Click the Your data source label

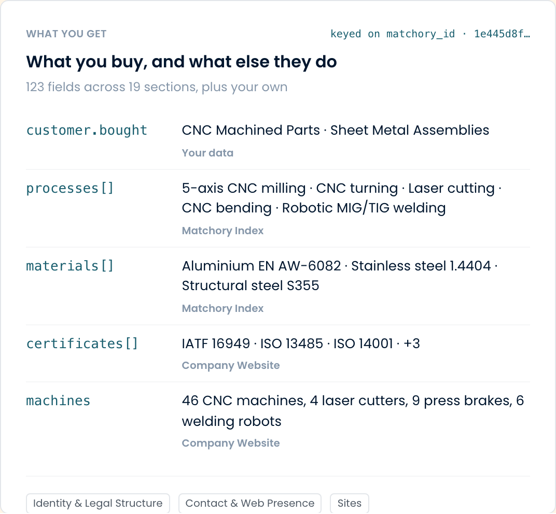coord(208,153)
